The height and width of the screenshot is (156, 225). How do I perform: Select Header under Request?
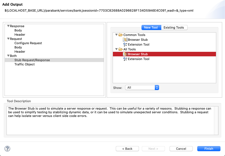pyautogui.click(x=20, y=52)
